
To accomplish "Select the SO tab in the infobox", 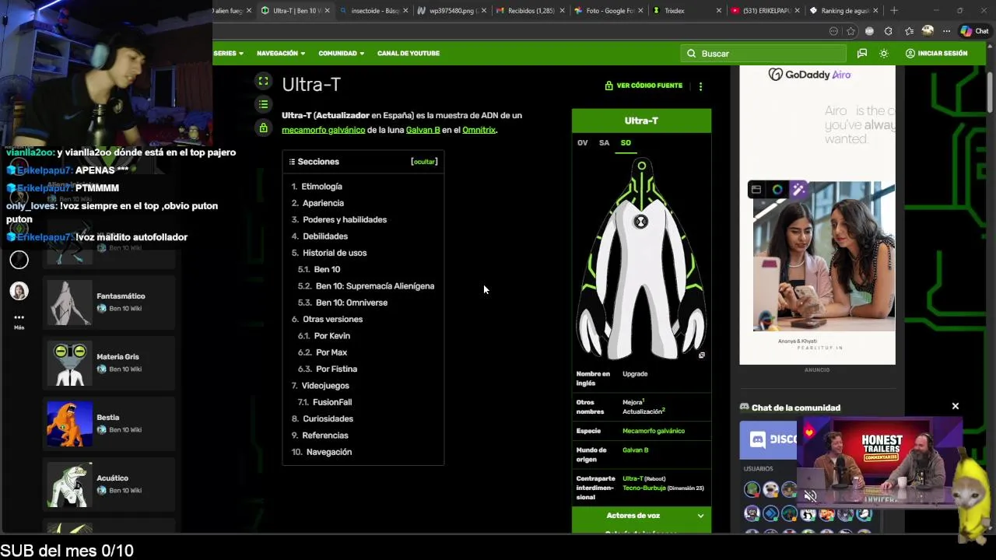I will pos(626,143).
